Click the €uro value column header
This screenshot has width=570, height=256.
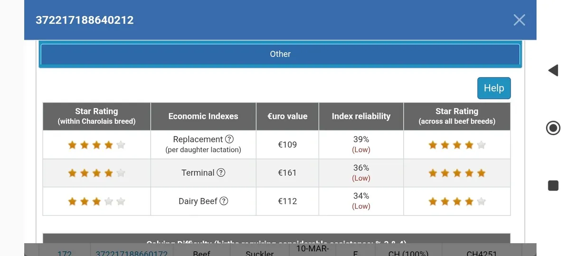click(287, 116)
